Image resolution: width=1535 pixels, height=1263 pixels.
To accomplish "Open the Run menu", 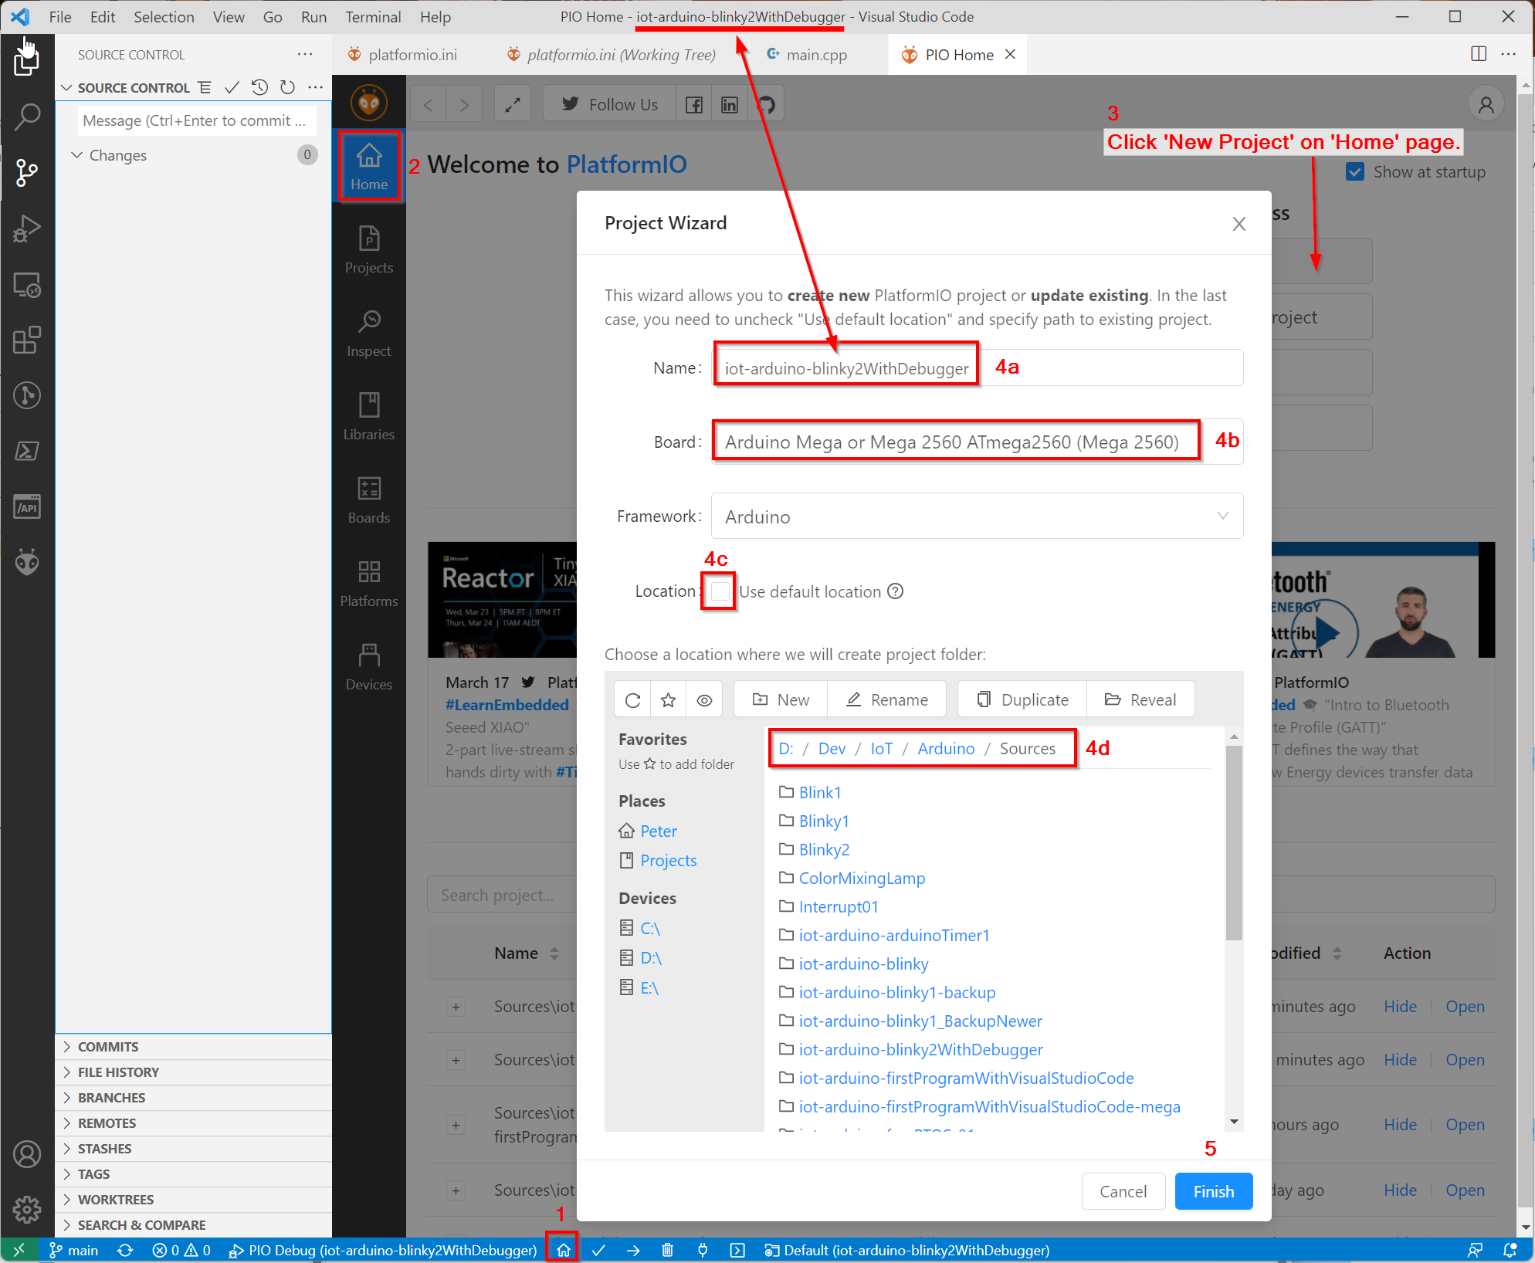I will (313, 16).
